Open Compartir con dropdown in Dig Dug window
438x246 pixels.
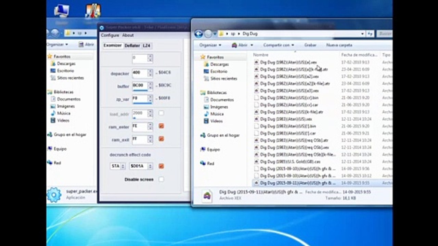[279, 45]
